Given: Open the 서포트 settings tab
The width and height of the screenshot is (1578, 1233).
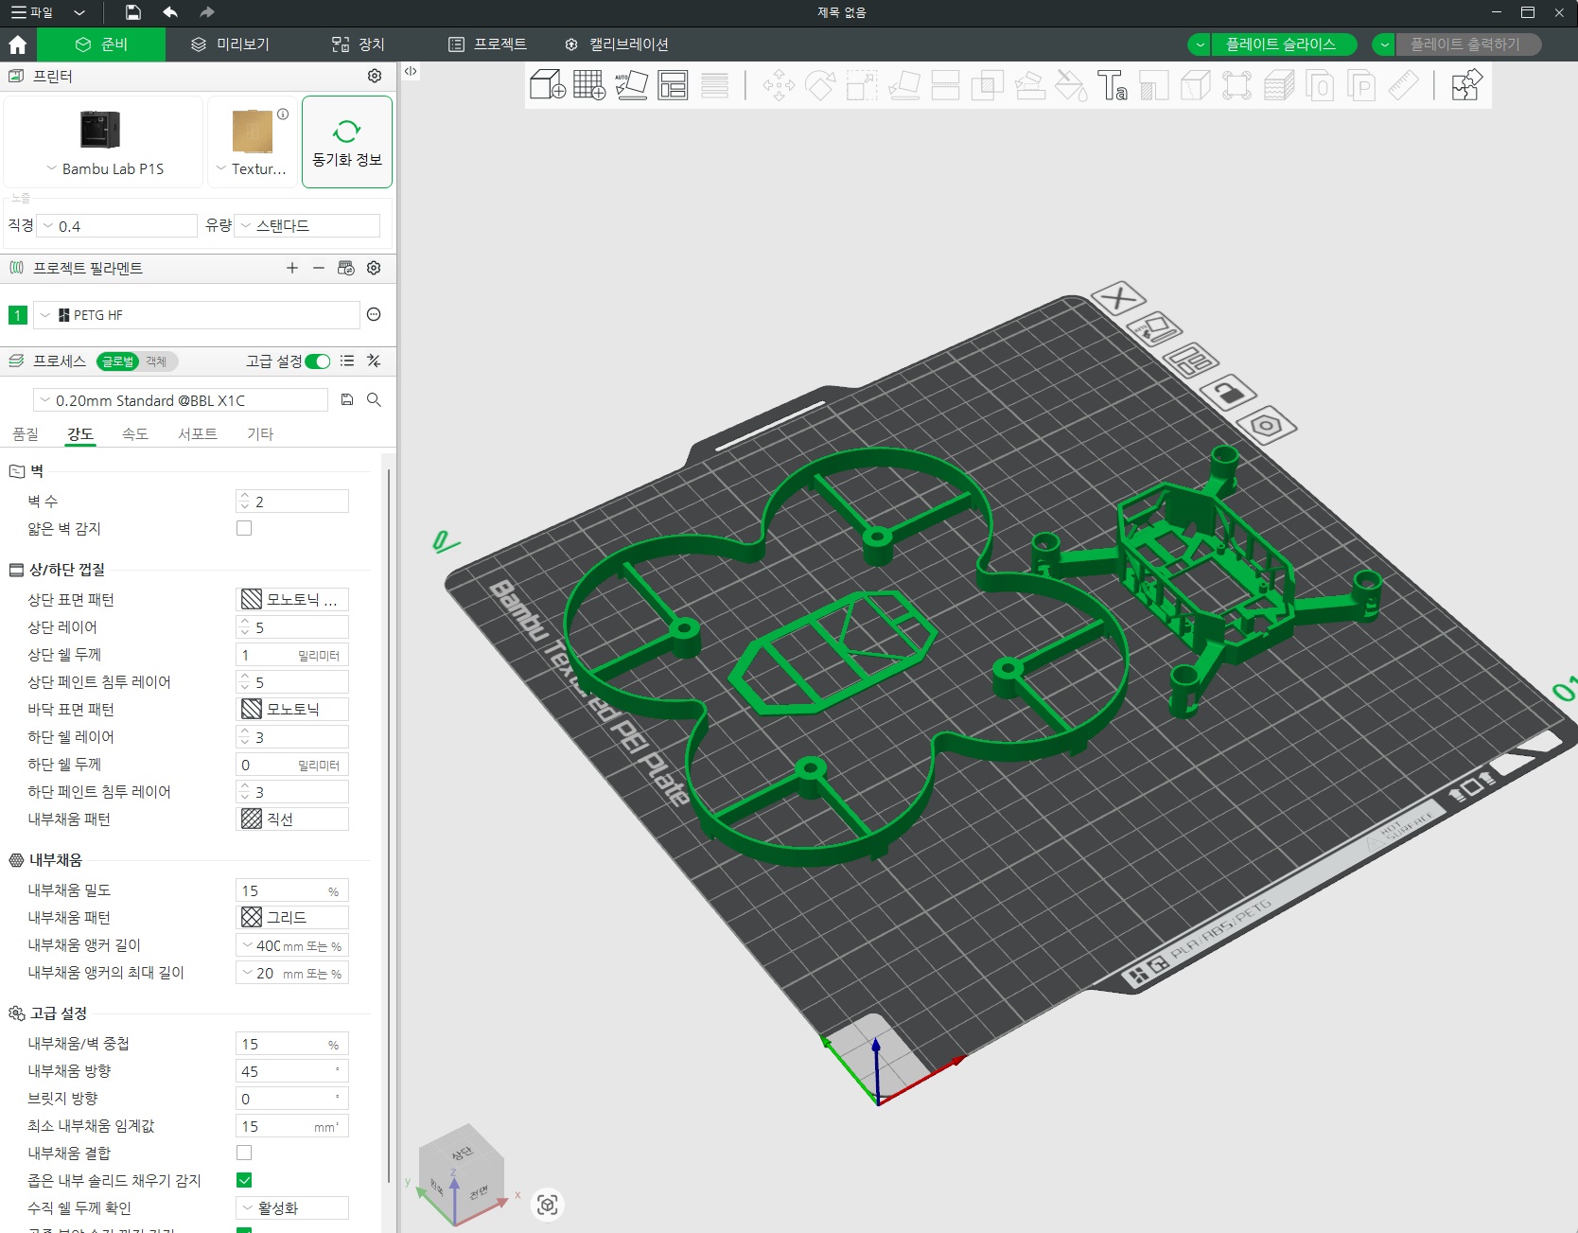Looking at the screenshot, I should (x=198, y=433).
